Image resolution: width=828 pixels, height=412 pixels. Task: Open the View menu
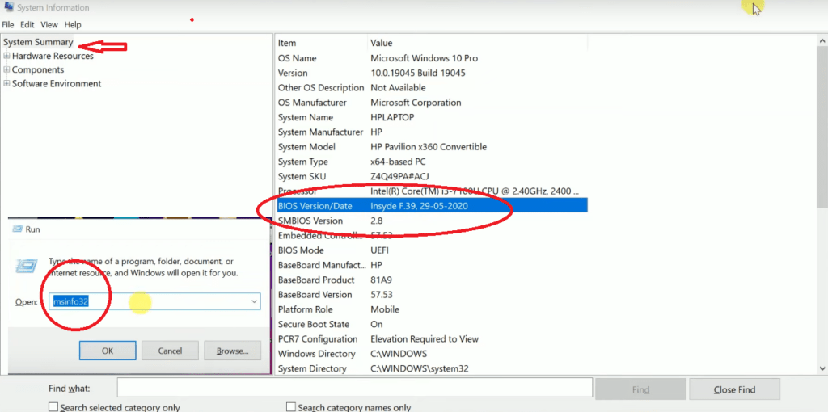49,25
